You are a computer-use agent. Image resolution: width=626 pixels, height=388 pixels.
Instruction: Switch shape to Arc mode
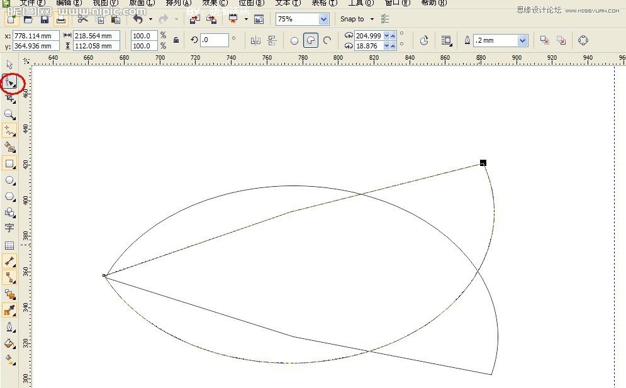click(x=327, y=41)
